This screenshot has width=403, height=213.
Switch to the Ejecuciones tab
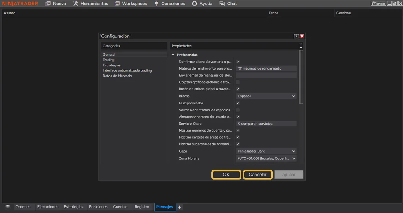click(48, 207)
